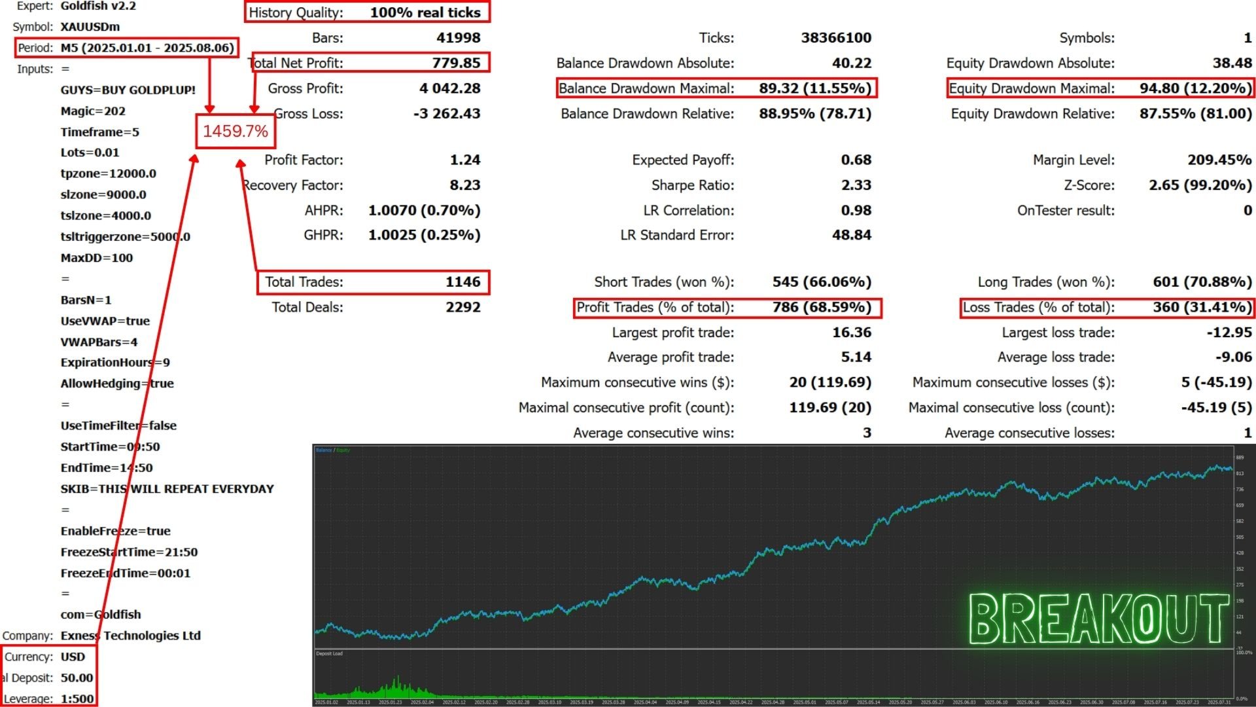
Task: Select the "ExpirationHours=9" setting
Action: click(115, 362)
